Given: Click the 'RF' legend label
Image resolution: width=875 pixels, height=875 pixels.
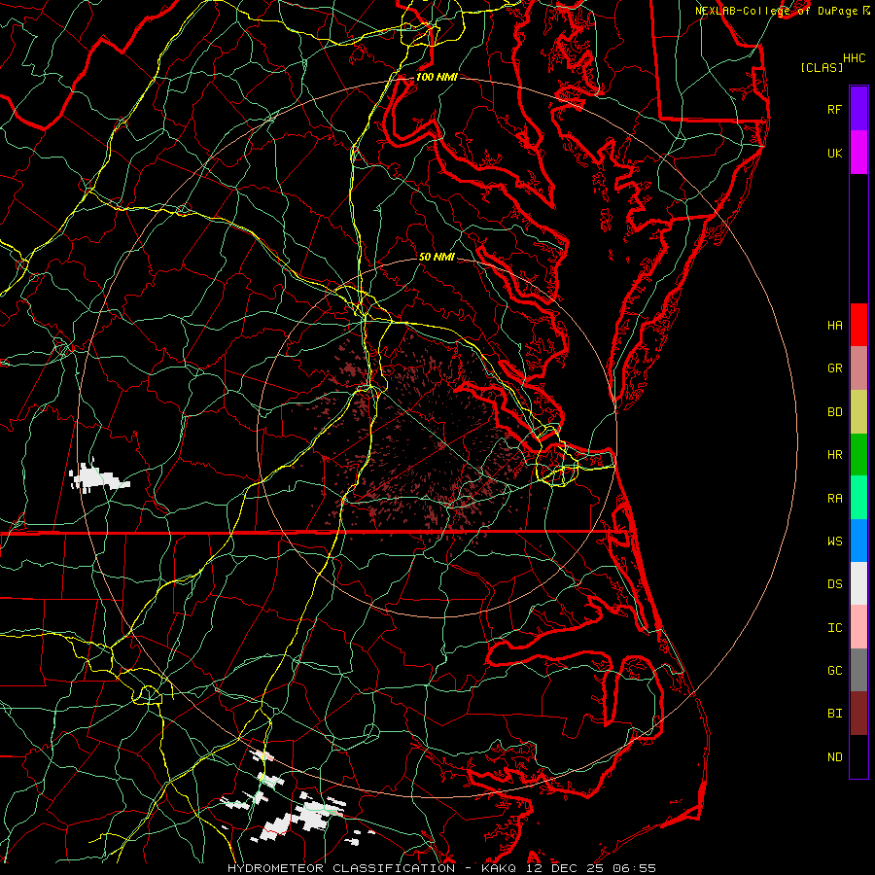Looking at the screenshot, I should pos(834,109).
